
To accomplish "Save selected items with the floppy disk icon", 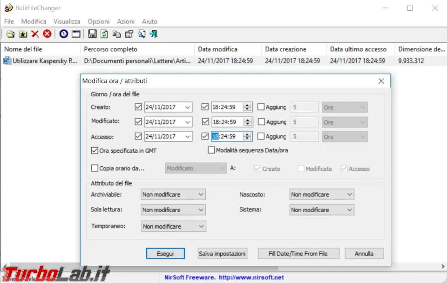I will point(92,34).
